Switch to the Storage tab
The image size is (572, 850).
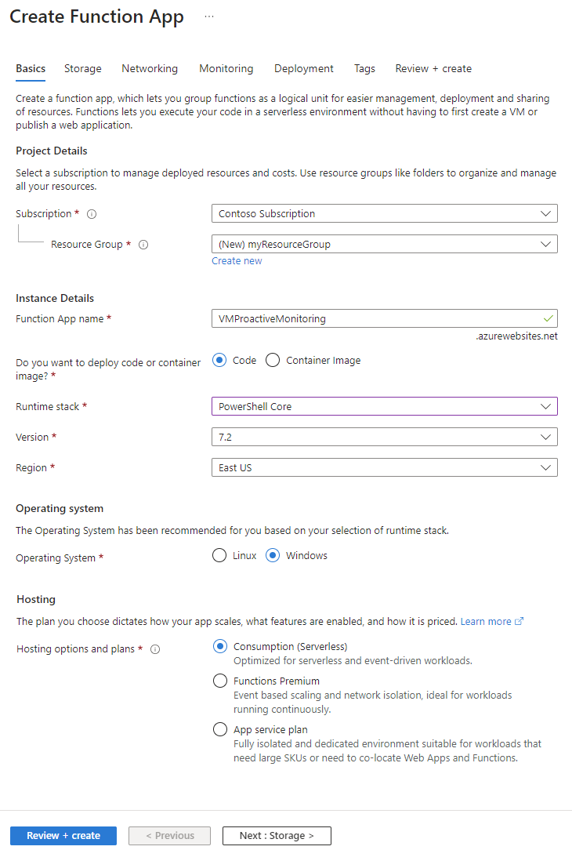click(82, 68)
